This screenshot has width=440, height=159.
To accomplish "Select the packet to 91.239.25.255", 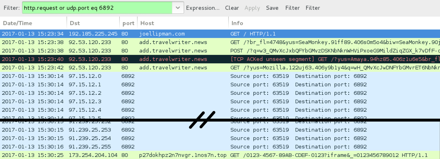I will pos(220,147).
